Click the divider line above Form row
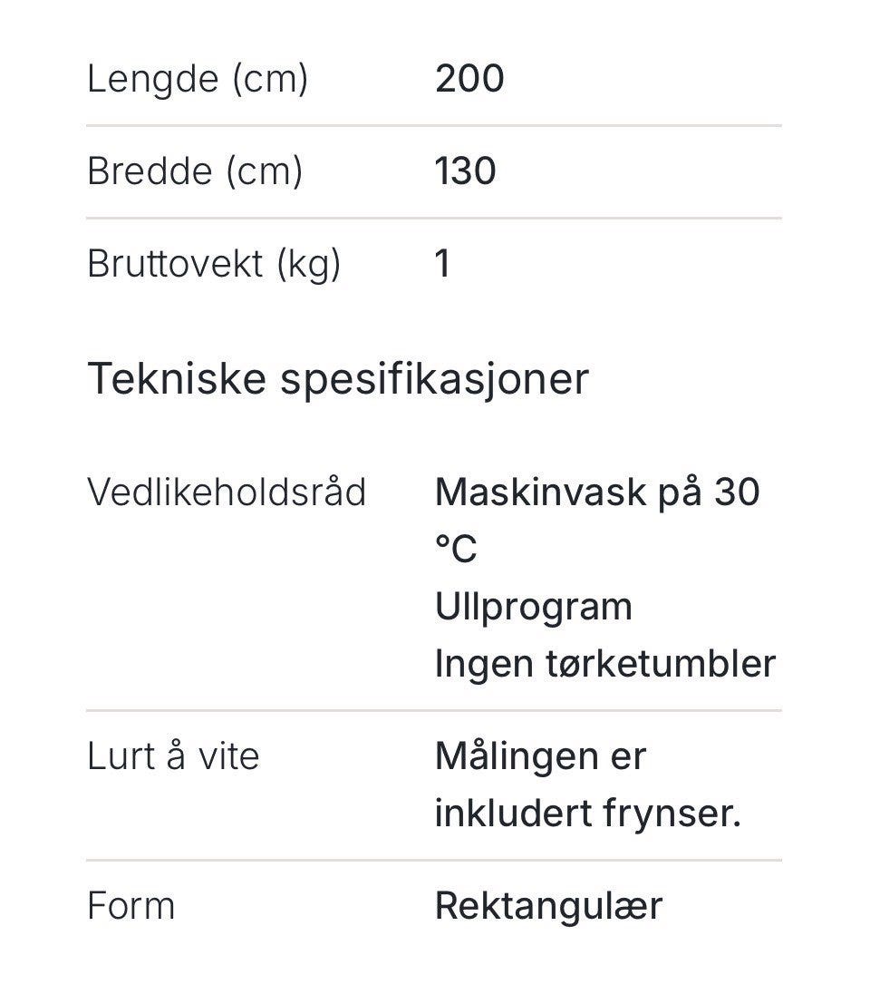The height and width of the screenshot is (1004, 870). (434, 861)
